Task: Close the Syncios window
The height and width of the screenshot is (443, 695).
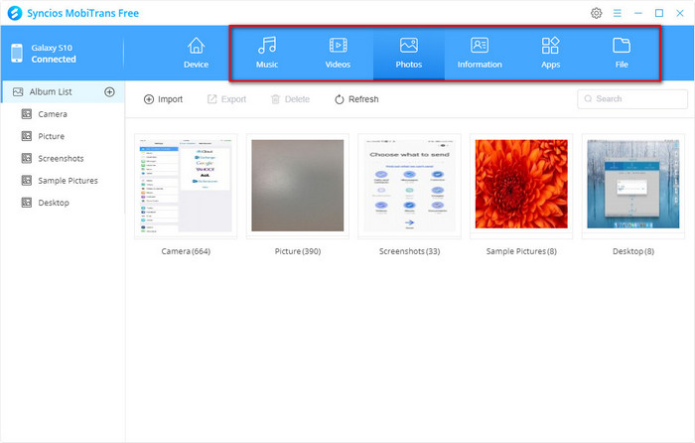Action: [679, 13]
